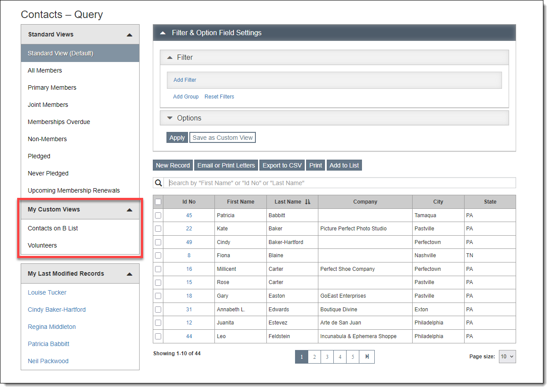Click the Add Filter link
The width and height of the screenshot is (550, 390).
[185, 80]
